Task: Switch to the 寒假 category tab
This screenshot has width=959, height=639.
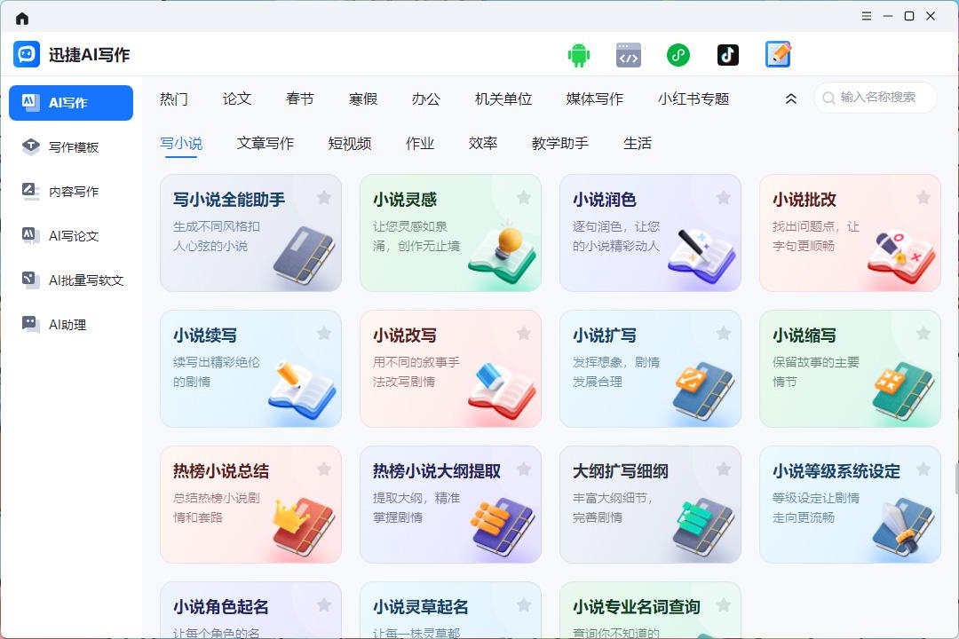Action: point(363,99)
